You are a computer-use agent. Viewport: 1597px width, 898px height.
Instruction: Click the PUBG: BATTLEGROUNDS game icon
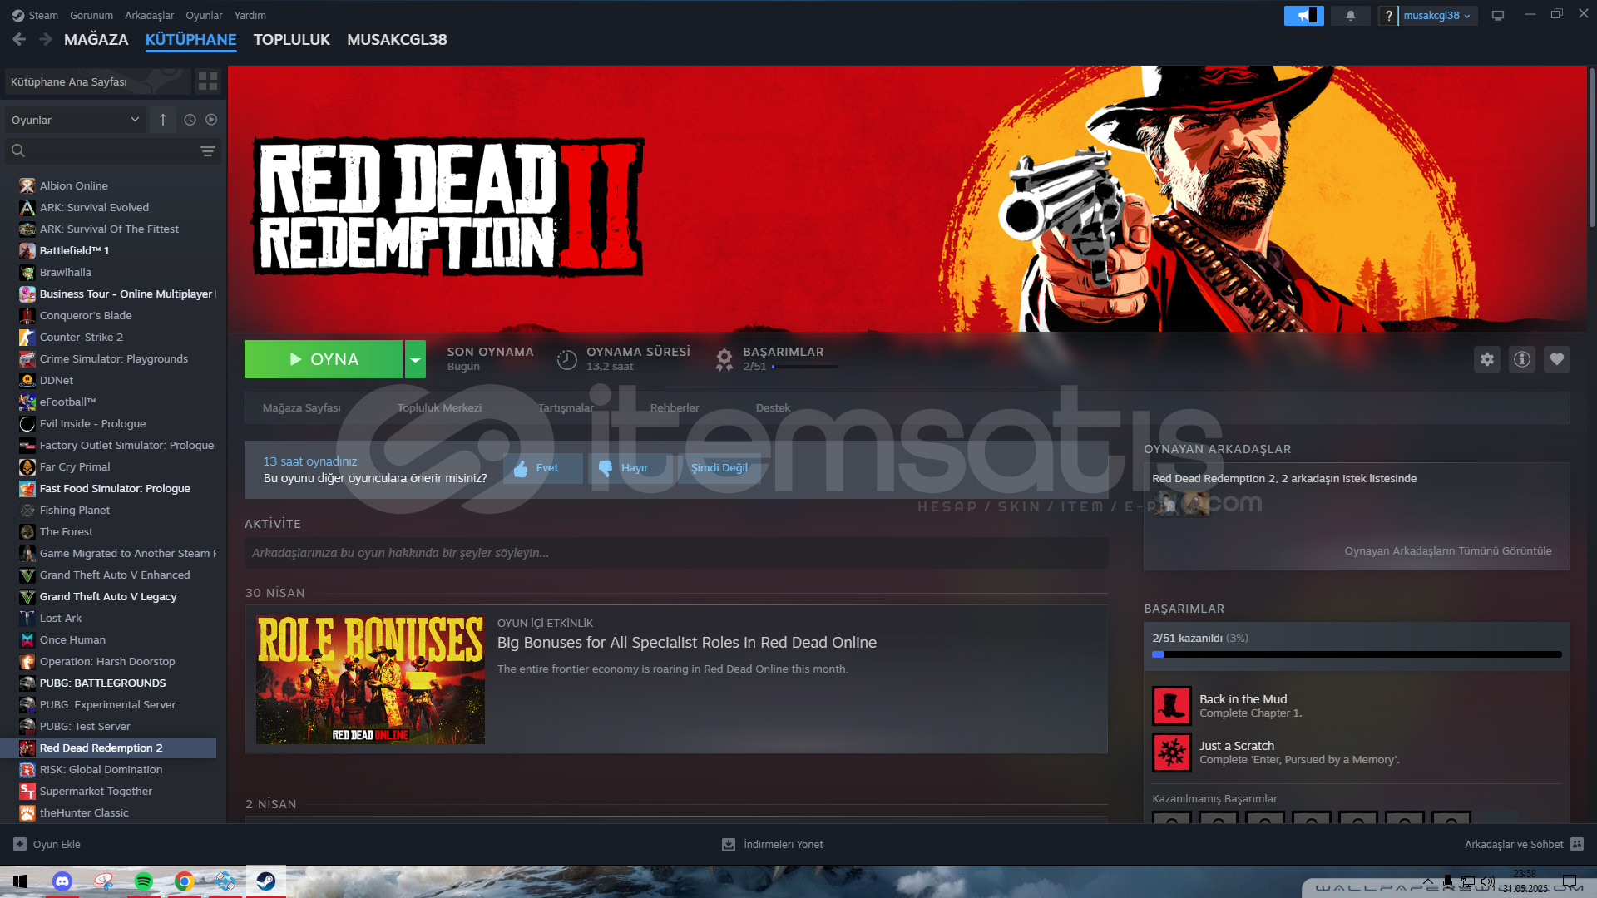27,683
